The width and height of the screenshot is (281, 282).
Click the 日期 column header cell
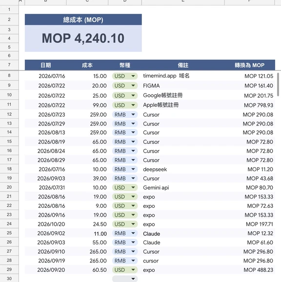coord(46,65)
